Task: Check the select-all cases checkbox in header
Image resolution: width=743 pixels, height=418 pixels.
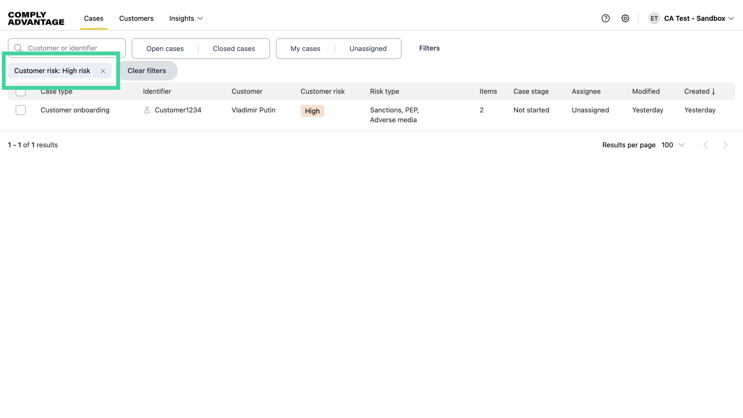Action: tap(21, 91)
